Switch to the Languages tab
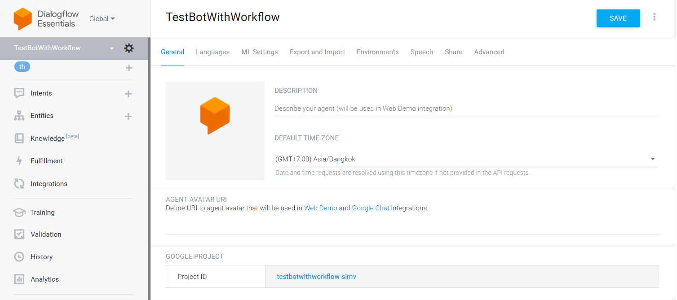Screen dimensions: 677x300 point(212,52)
